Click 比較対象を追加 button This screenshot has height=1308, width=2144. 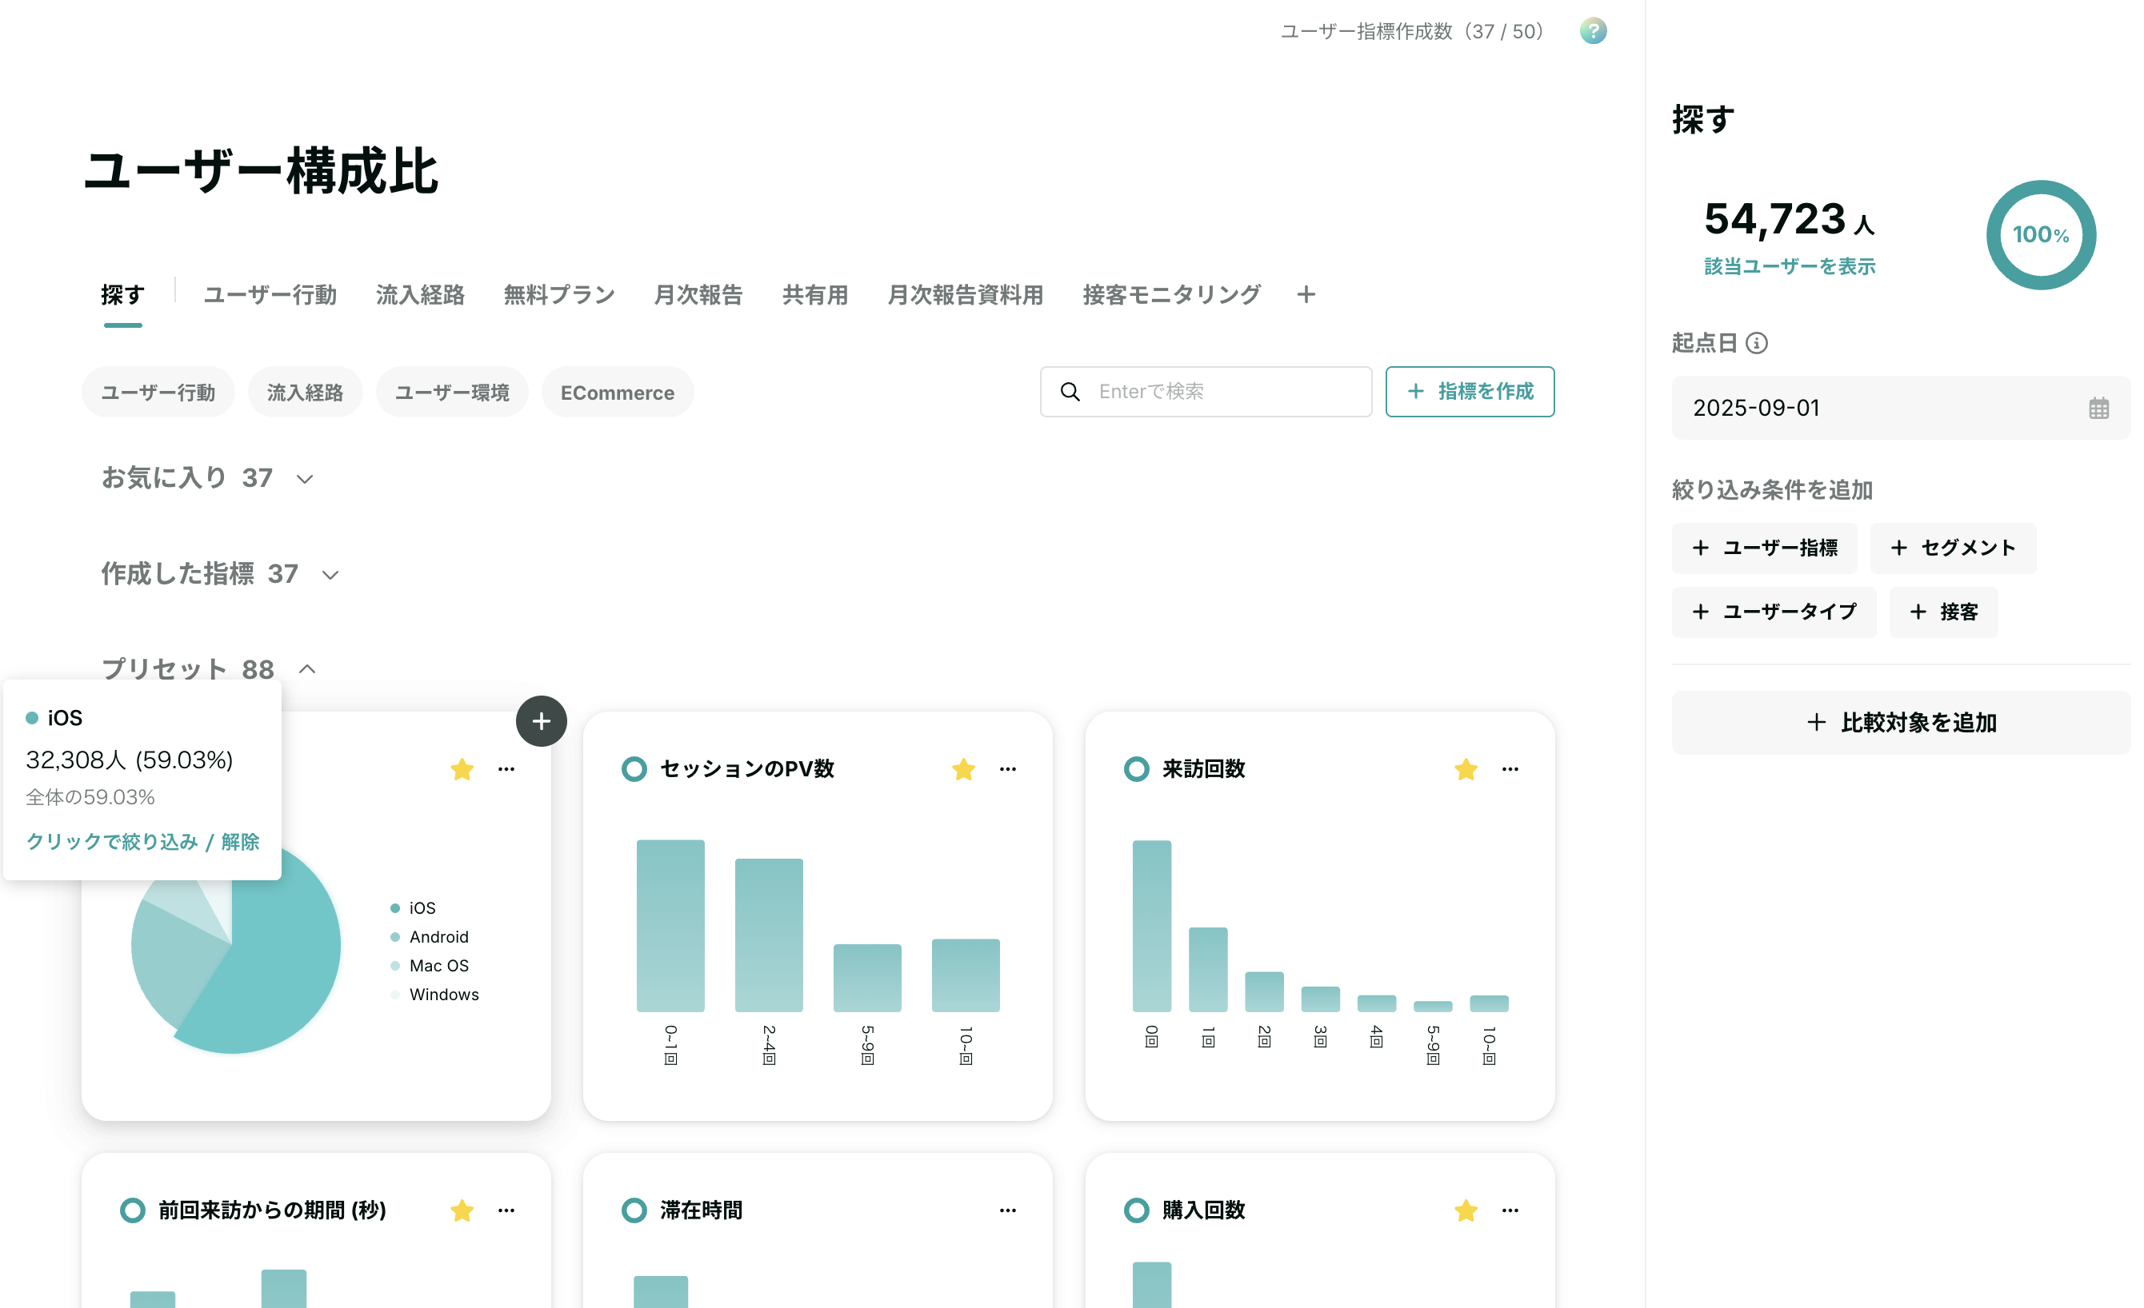[1900, 723]
